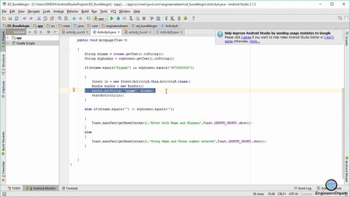The height and width of the screenshot is (197, 350).
Task: Click the Undo arrow icon
Action: pyautogui.click(x=25, y=19)
